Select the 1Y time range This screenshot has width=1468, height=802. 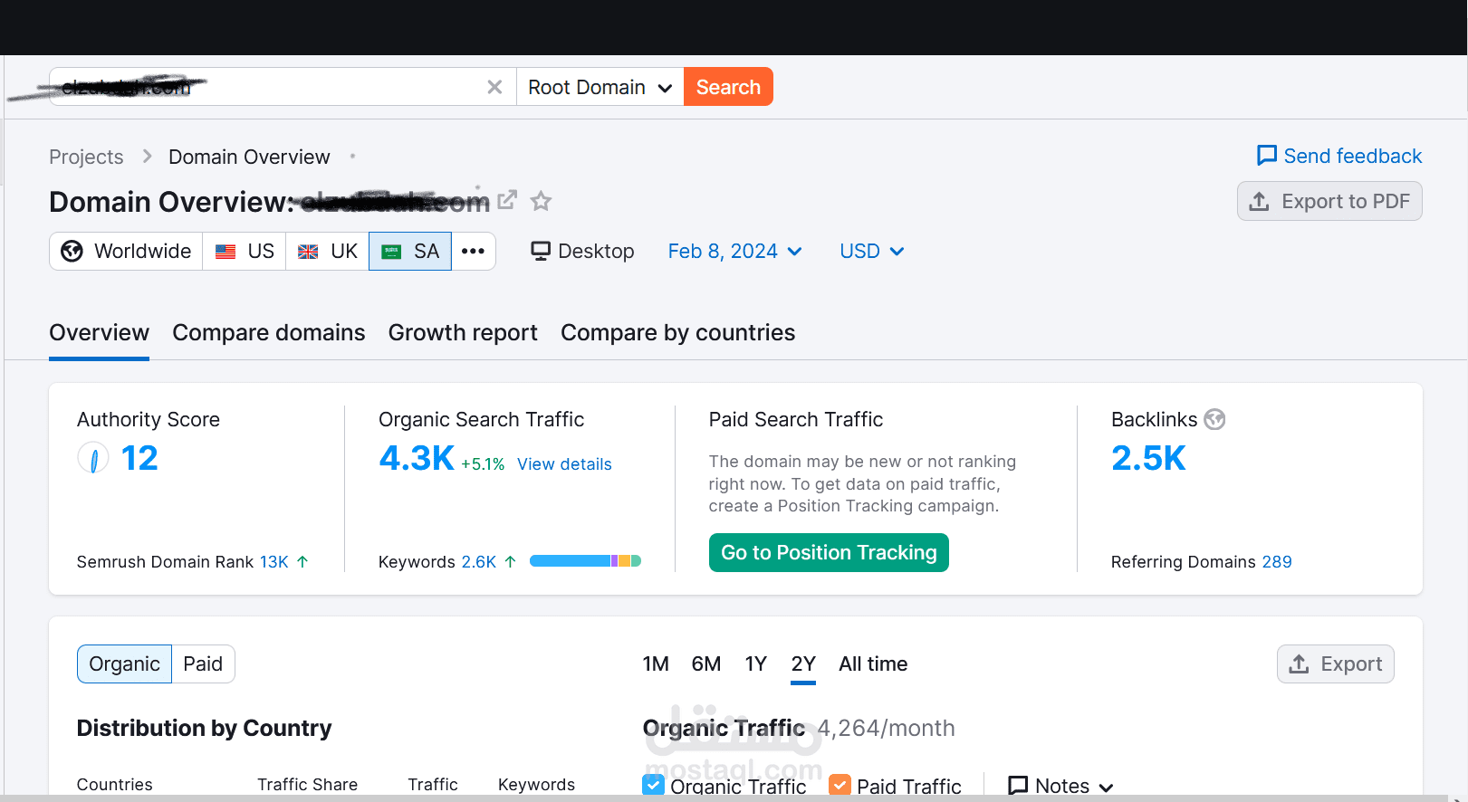coord(756,664)
